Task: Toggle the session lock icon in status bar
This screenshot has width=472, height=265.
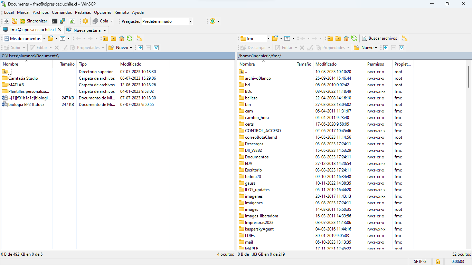Action: coord(438,262)
